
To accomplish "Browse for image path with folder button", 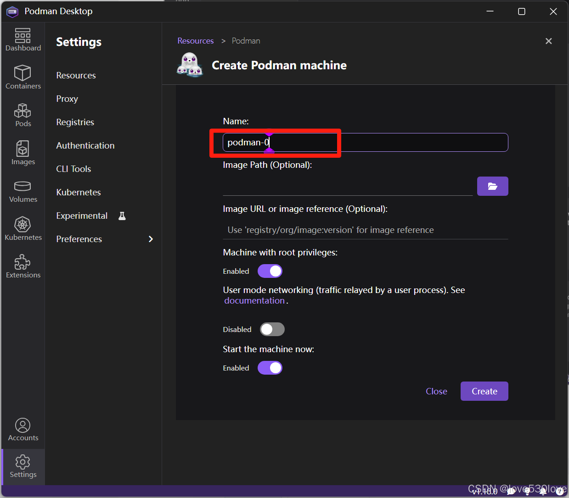I will click(x=492, y=186).
